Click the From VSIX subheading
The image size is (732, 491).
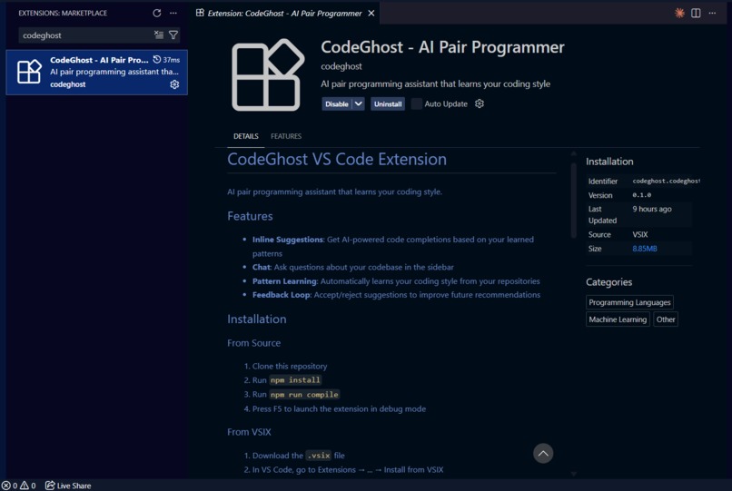click(249, 432)
